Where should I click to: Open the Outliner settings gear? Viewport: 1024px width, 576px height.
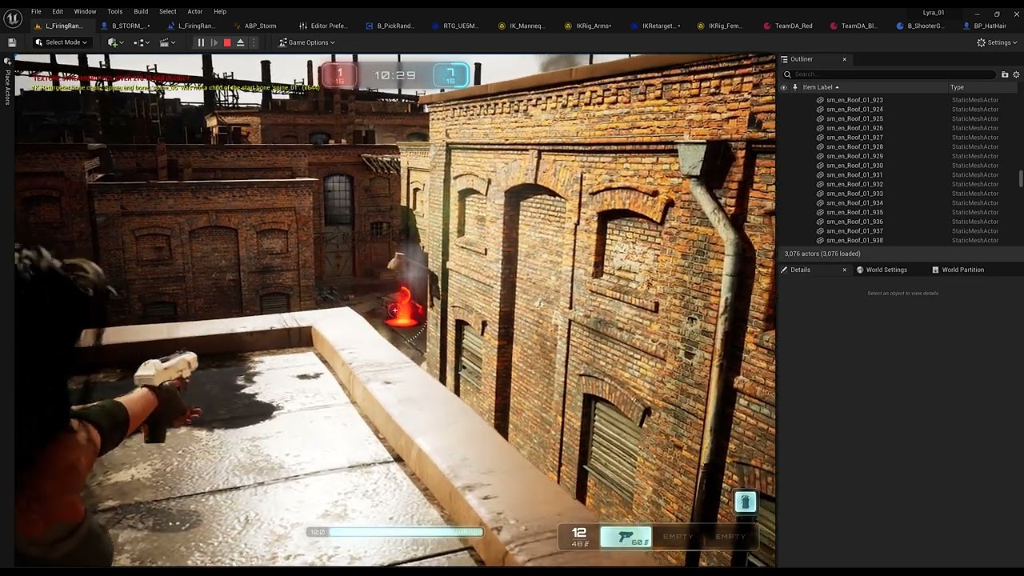click(x=1016, y=74)
